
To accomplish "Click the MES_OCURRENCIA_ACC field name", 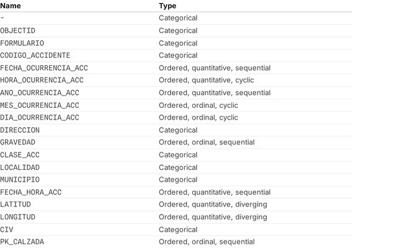I will (39, 105).
